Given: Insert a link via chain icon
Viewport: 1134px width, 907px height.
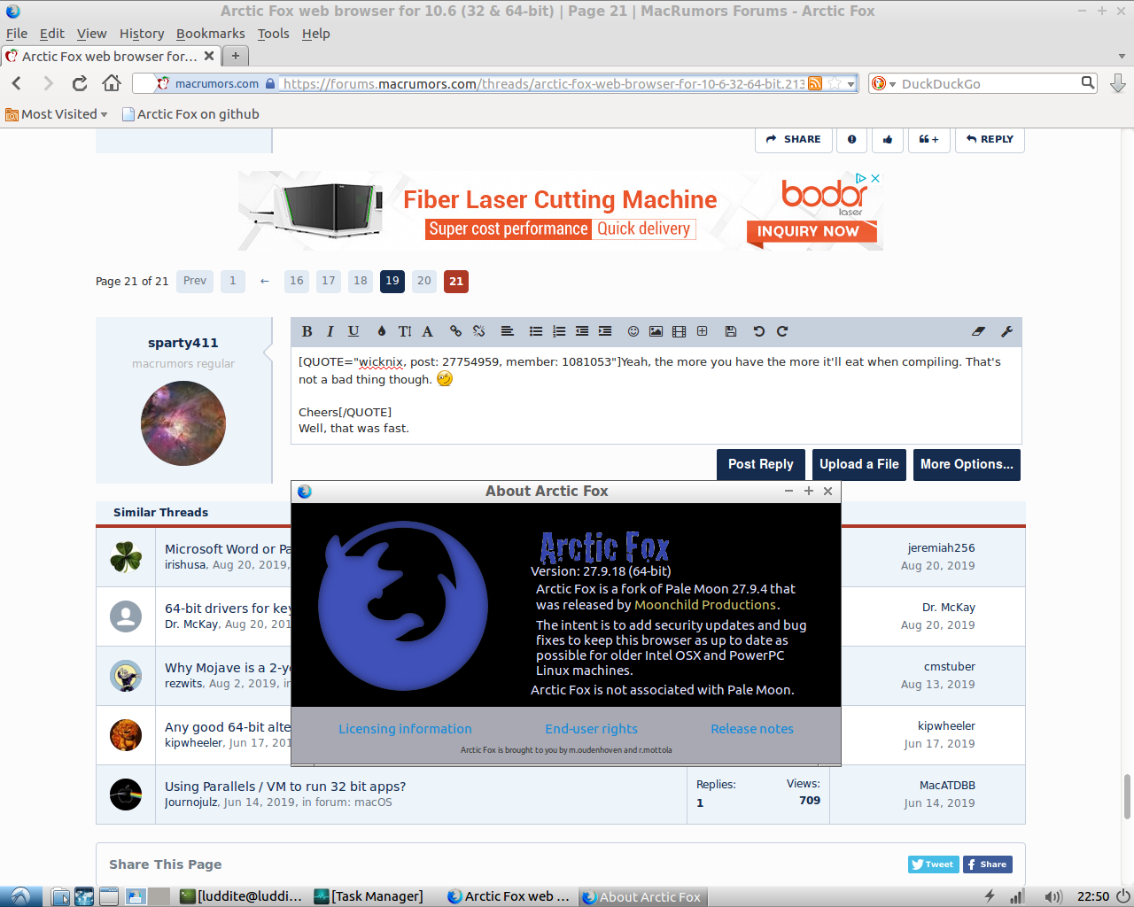Looking at the screenshot, I should [455, 331].
